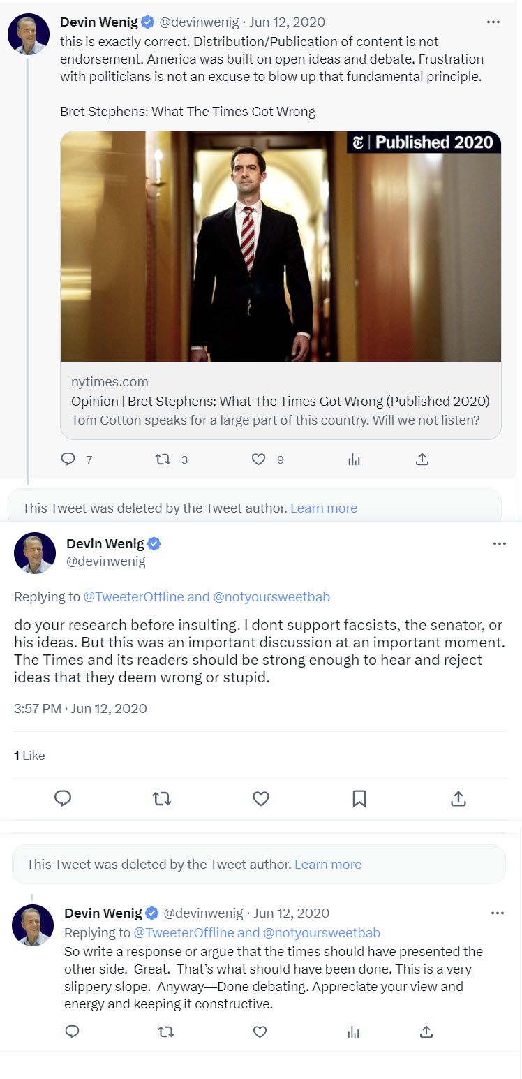
Task: Open more options on the last tweet
Action: pos(498,913)
